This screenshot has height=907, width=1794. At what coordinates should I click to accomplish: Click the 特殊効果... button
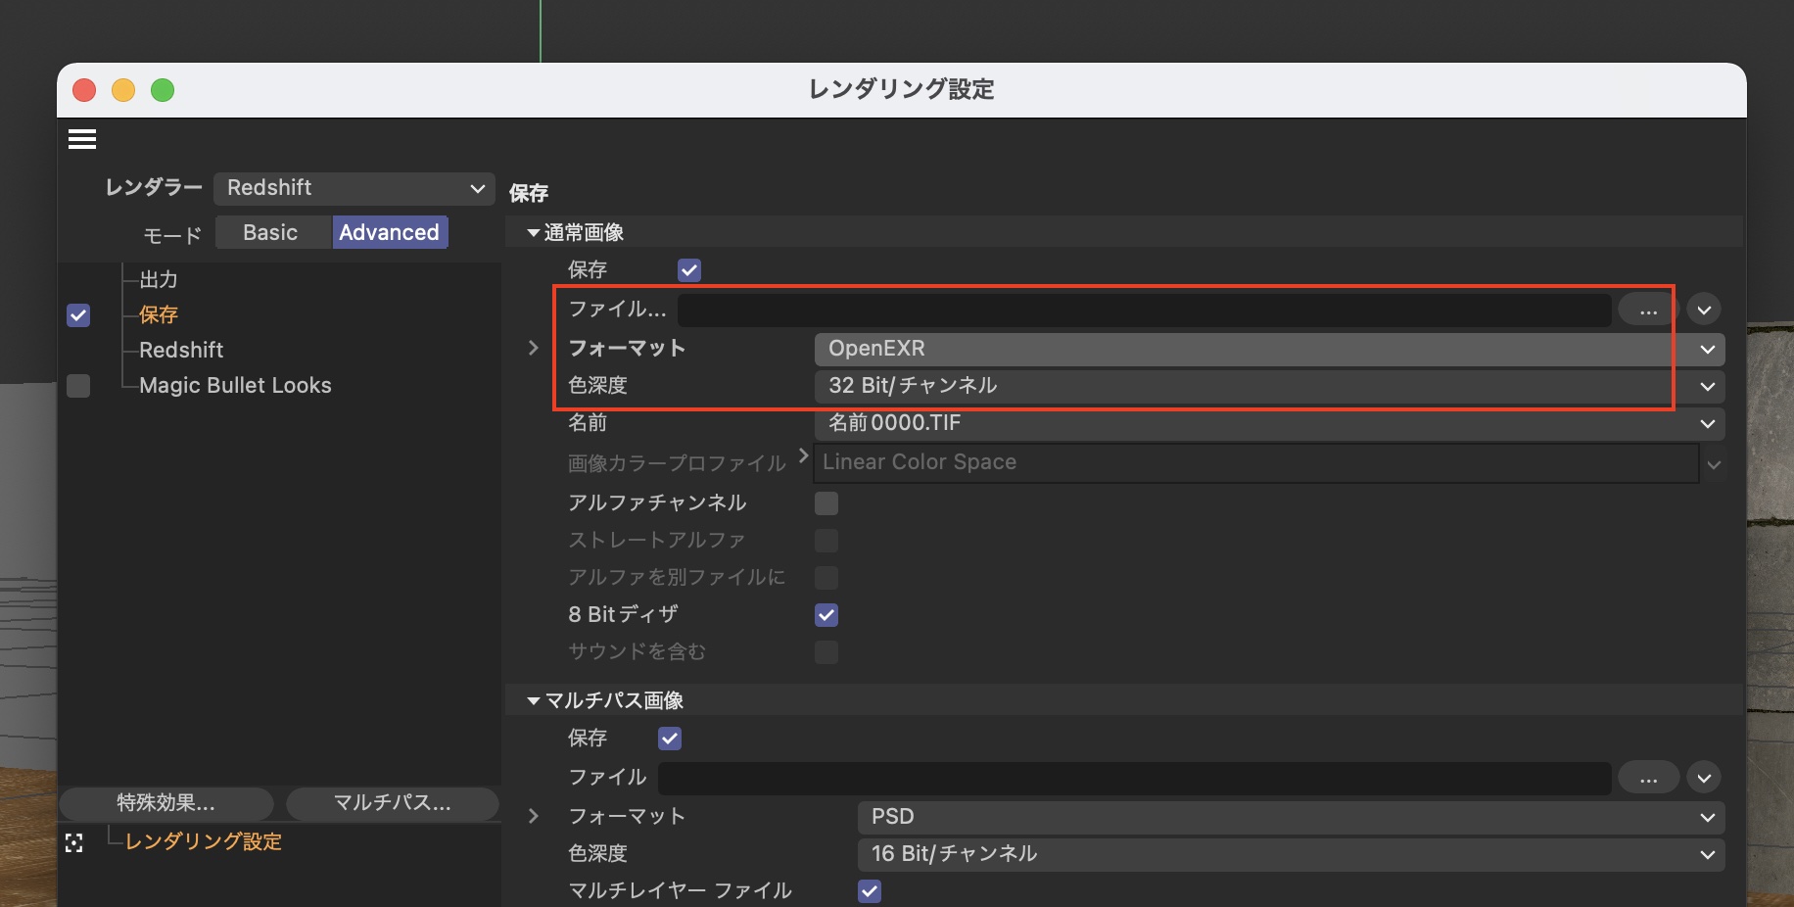(x=165, y=804)
